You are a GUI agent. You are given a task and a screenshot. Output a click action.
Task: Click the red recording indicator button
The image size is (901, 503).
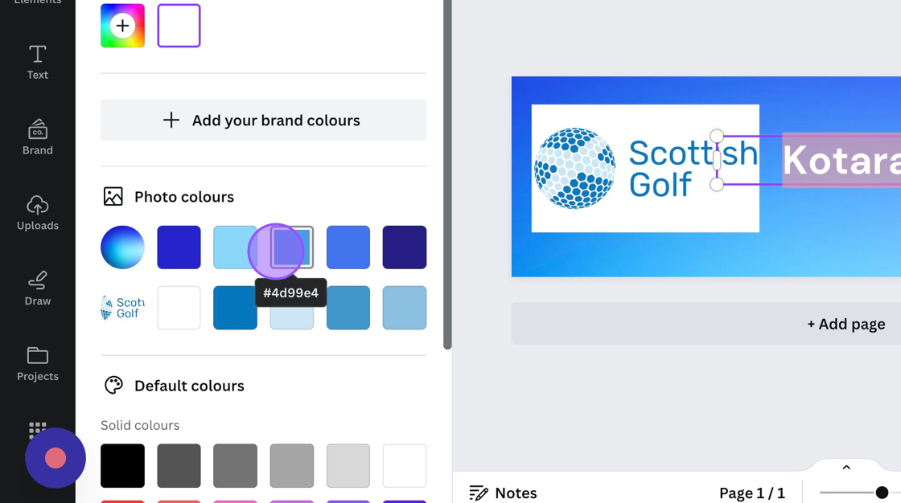click(56, 458)
